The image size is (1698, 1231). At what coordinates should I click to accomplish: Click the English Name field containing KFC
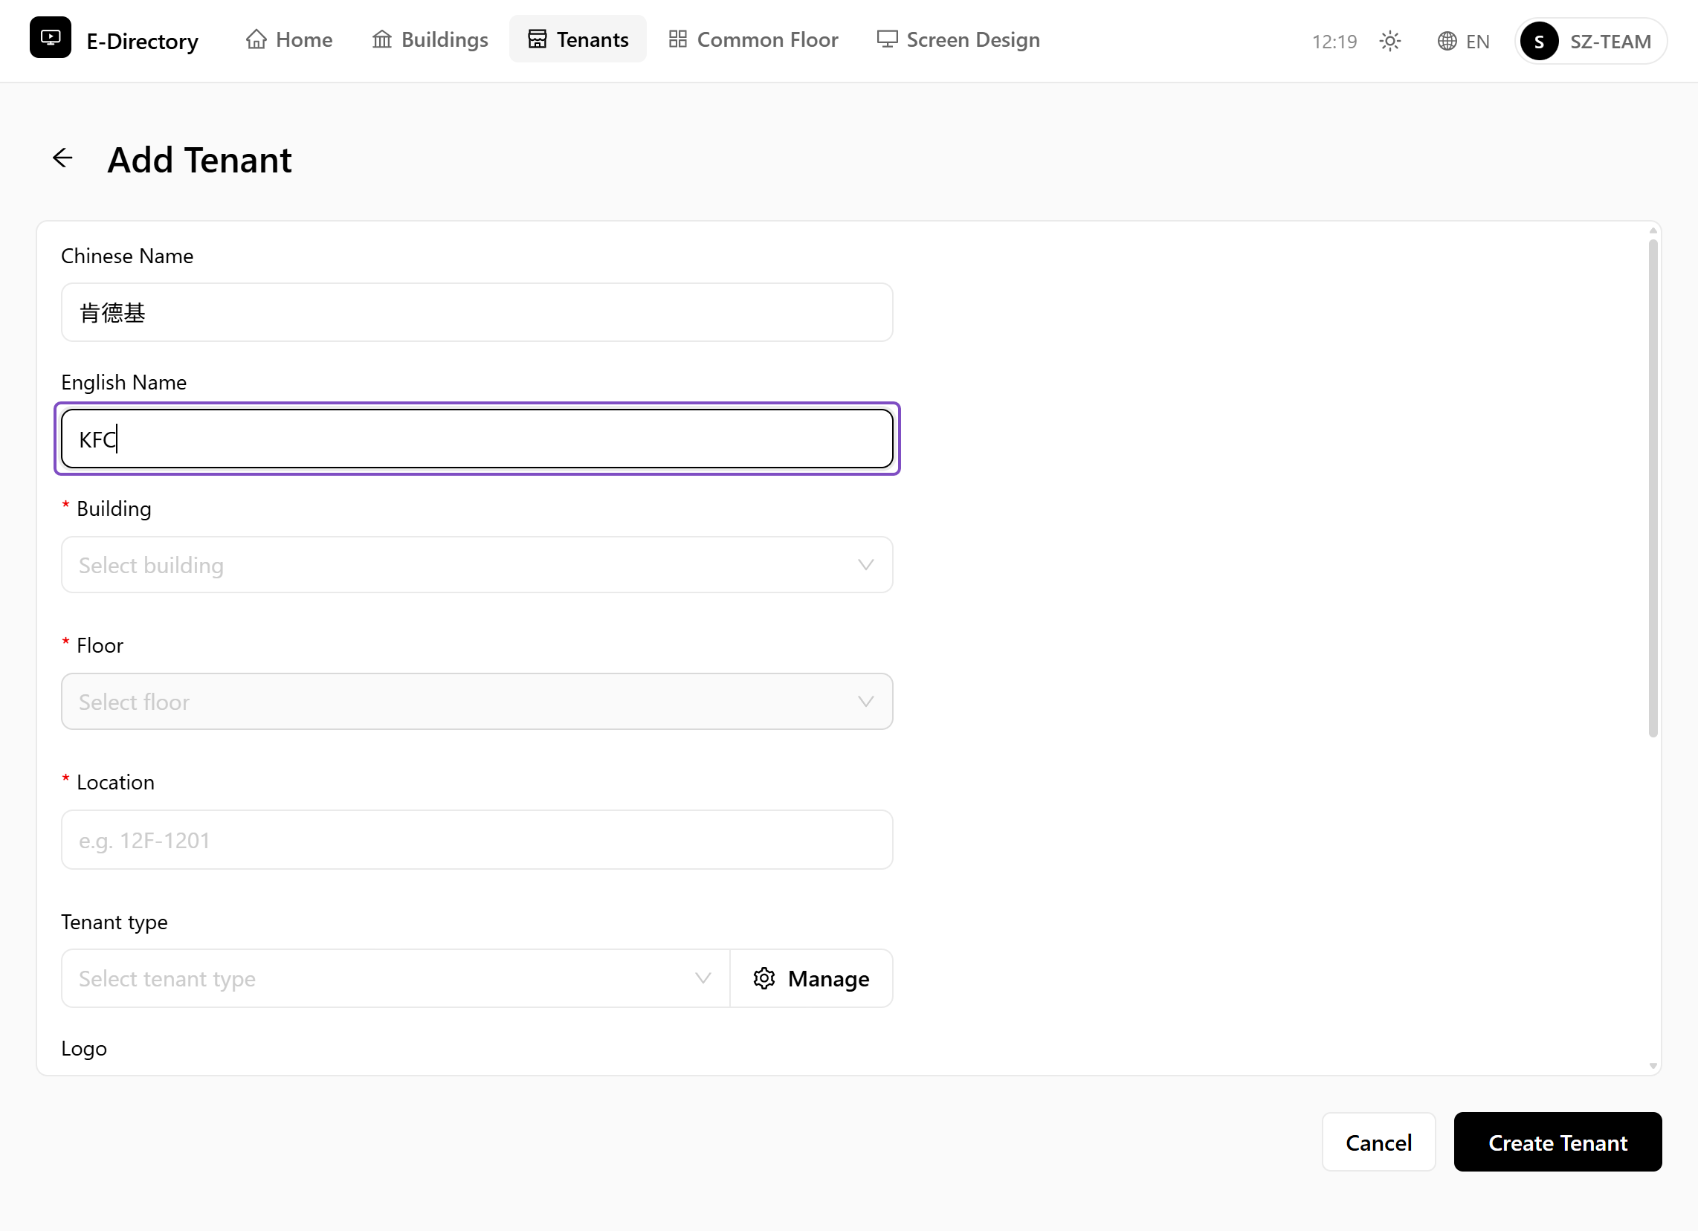477,439
